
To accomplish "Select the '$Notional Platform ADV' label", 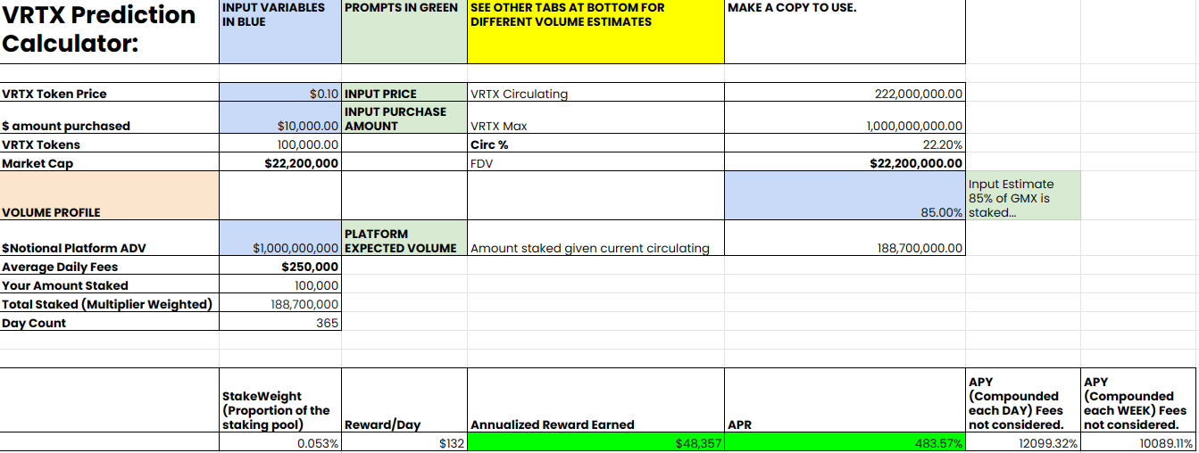I will (109, 239).
